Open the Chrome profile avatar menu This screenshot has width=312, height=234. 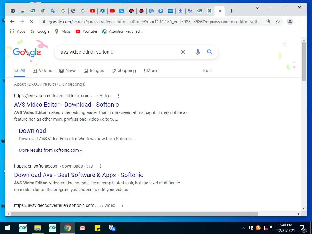(x=290, y=22)
